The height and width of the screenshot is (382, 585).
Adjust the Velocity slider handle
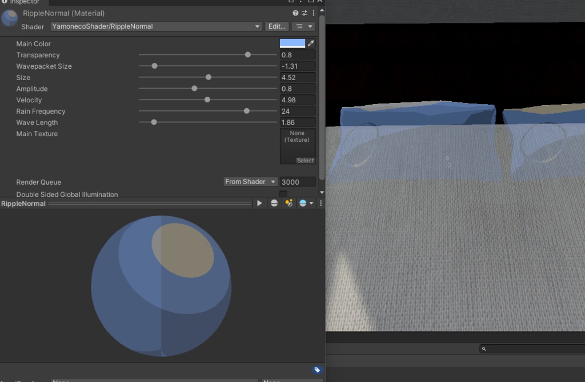207,100
